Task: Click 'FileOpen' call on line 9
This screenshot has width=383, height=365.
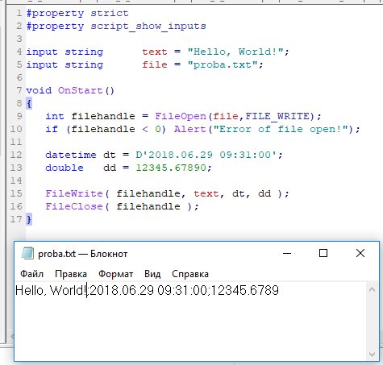Action: click(181, 116)
